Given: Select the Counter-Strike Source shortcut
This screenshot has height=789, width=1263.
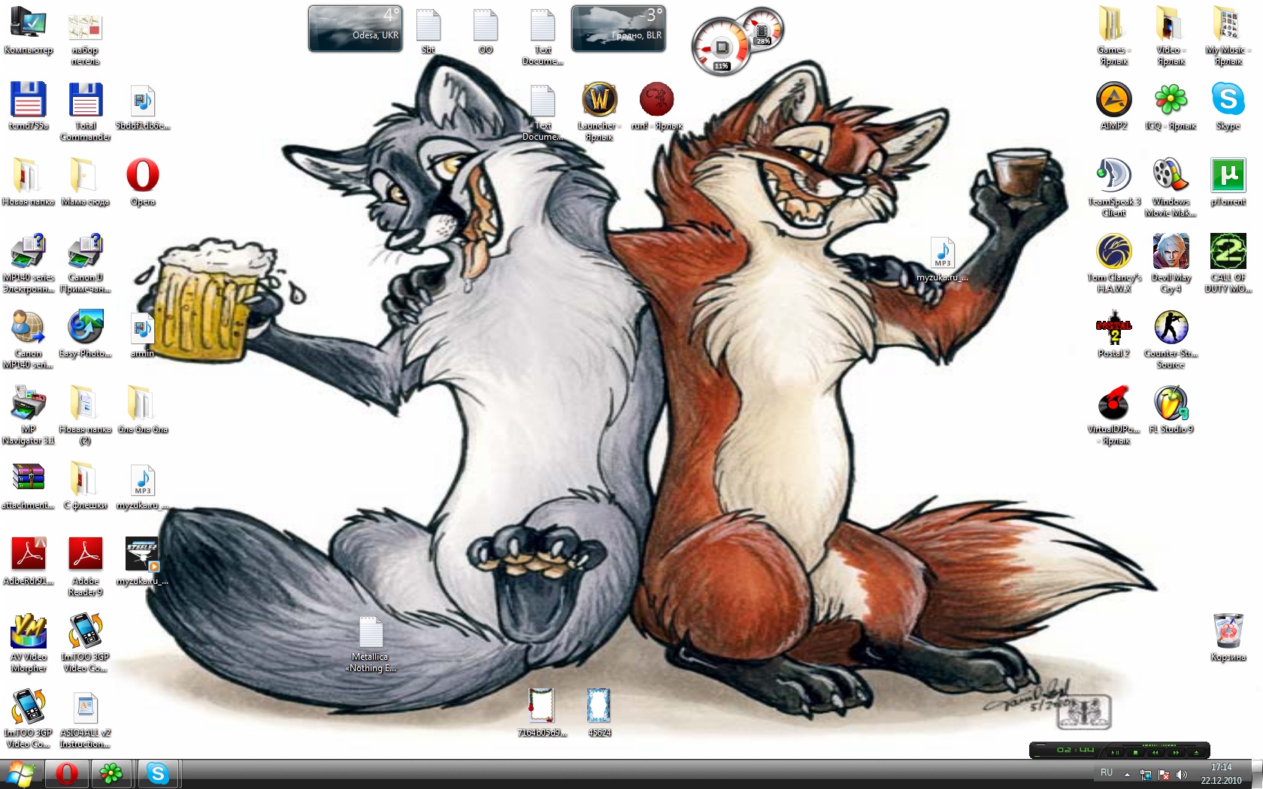Looking at the screenshot, I should click(x=1171, y=328).
